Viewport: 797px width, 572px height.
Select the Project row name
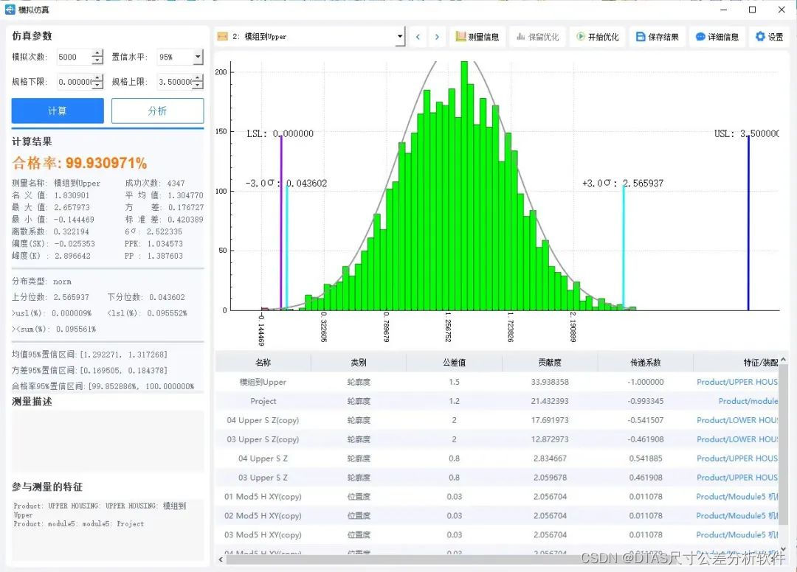pyautogui.click(x=263, y=401)
